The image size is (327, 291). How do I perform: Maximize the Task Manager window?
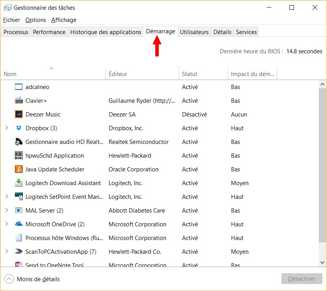pyautogui.click(x=292, y=7)
